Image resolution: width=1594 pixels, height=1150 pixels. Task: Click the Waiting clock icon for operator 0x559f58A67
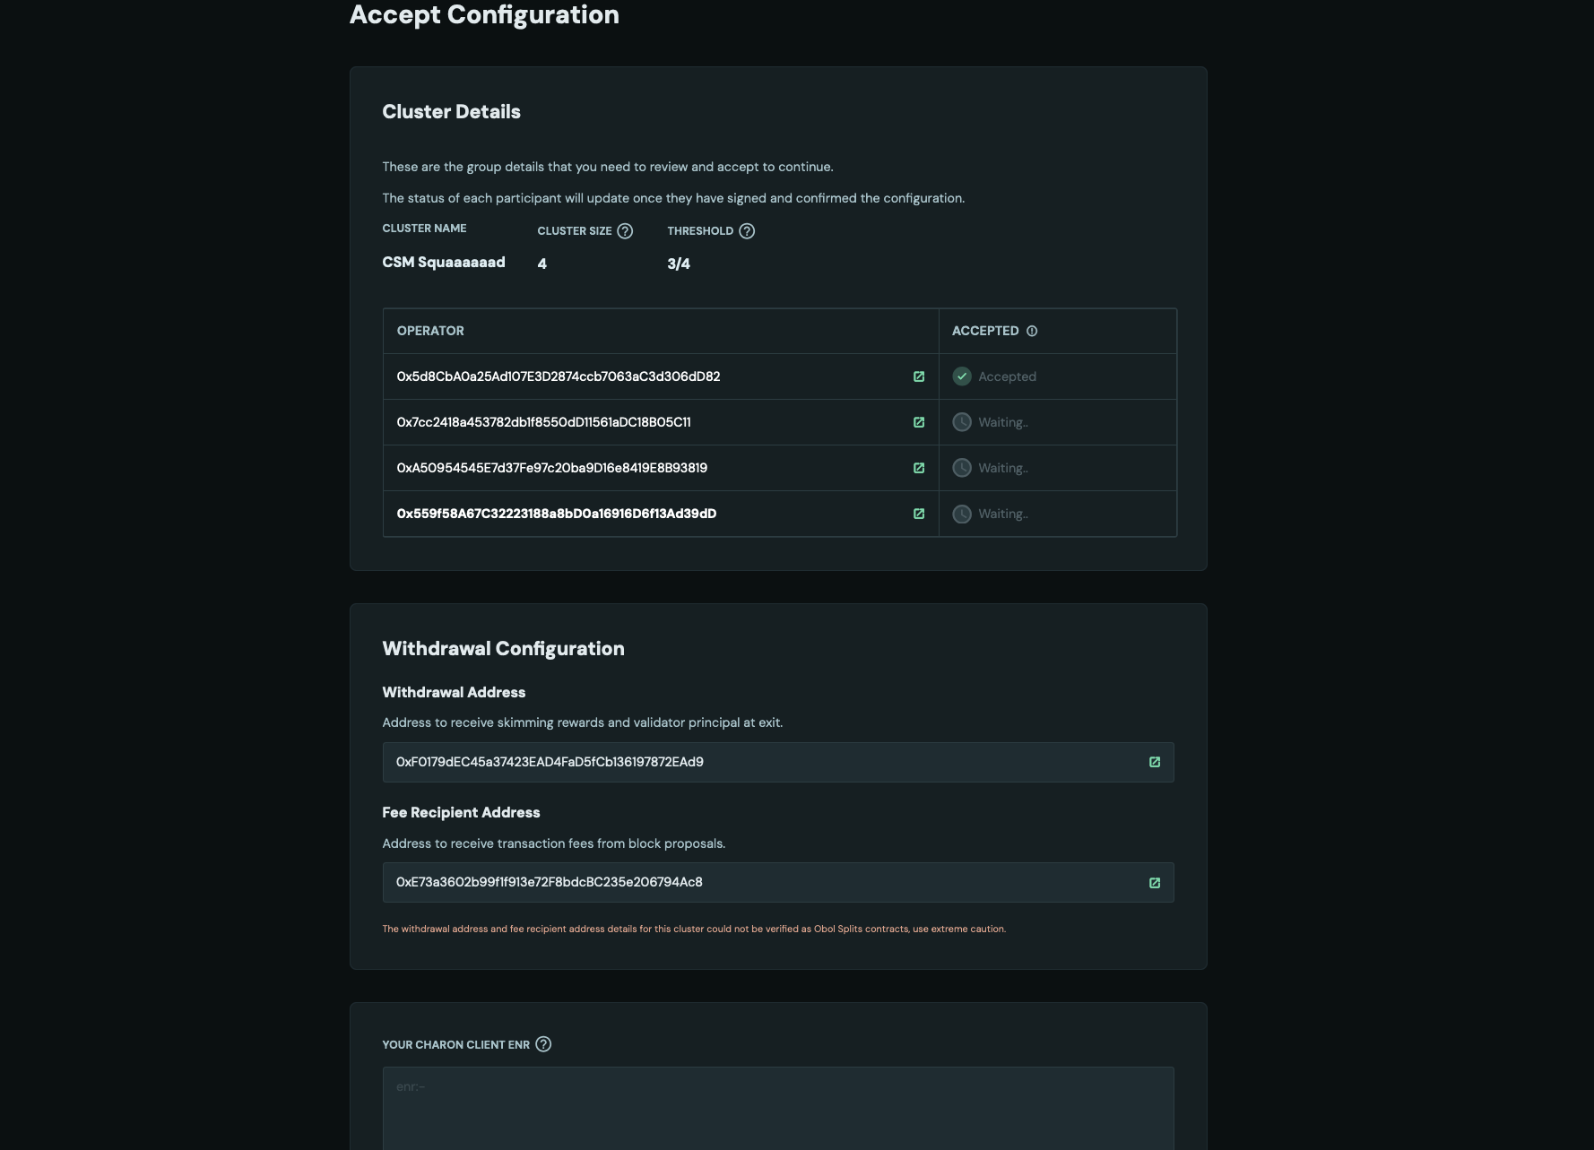pos(962,514)
